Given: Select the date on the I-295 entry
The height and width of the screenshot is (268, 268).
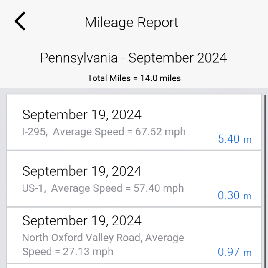Looking at the screenshot, I should pyautogui.click(x=82, y=114).
